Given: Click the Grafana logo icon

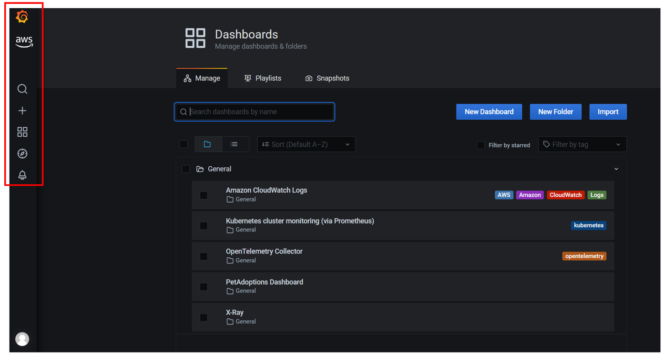Looking at the screenshot, I should (22, 17).
